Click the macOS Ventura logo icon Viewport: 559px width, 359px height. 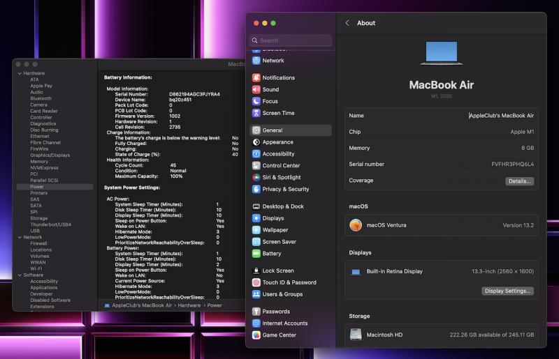(x=356, y=225)
